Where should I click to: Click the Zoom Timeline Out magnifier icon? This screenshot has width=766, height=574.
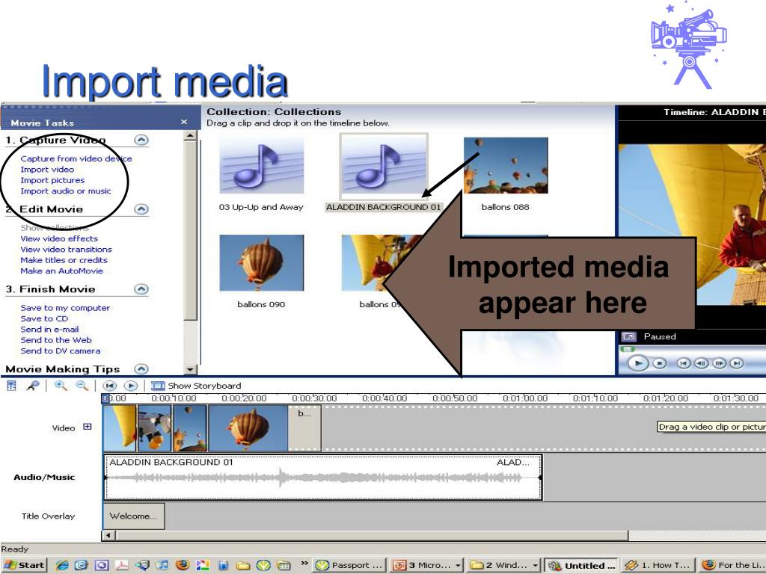82,386
